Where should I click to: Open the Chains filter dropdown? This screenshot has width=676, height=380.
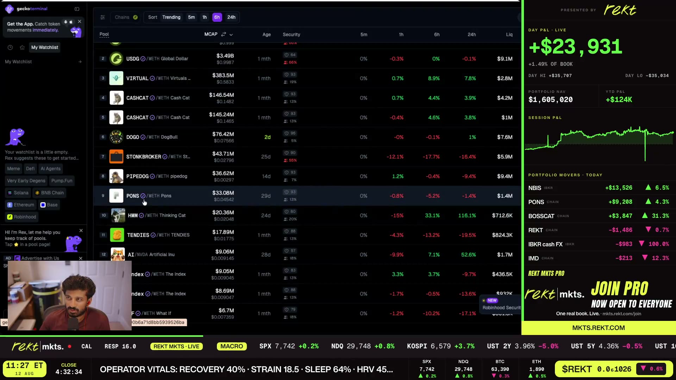[126, 17]
